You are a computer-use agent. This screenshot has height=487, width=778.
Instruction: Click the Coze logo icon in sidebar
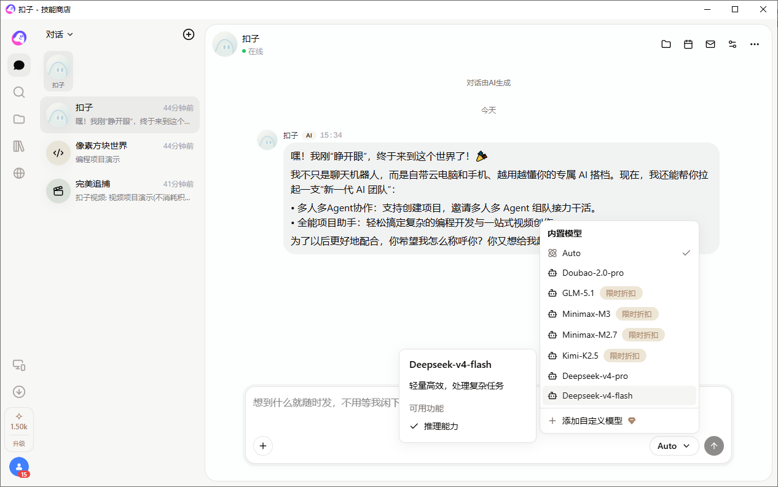point(19,38)
